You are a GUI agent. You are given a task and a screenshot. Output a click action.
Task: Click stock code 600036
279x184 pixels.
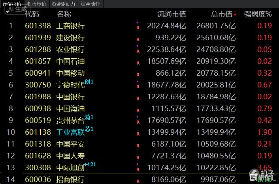tap(38, 180)
